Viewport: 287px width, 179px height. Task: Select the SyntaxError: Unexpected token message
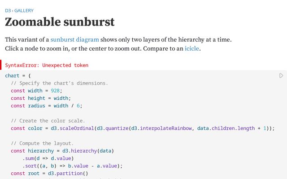[x=47, y=65]
